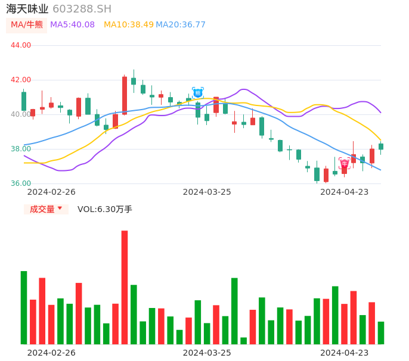Click the 603288.SH stock code
The image size is (409, 361).
click(x=82, y=9)
